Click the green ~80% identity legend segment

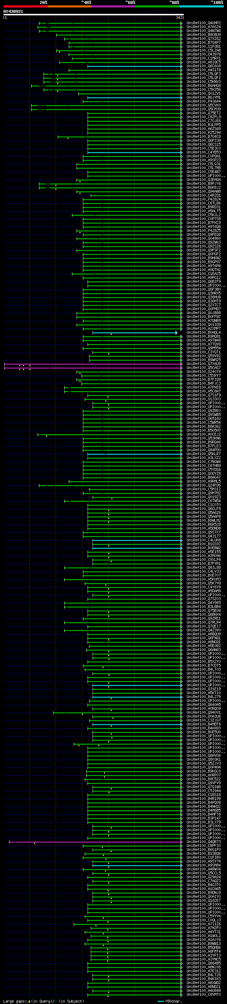click(157, 7)
